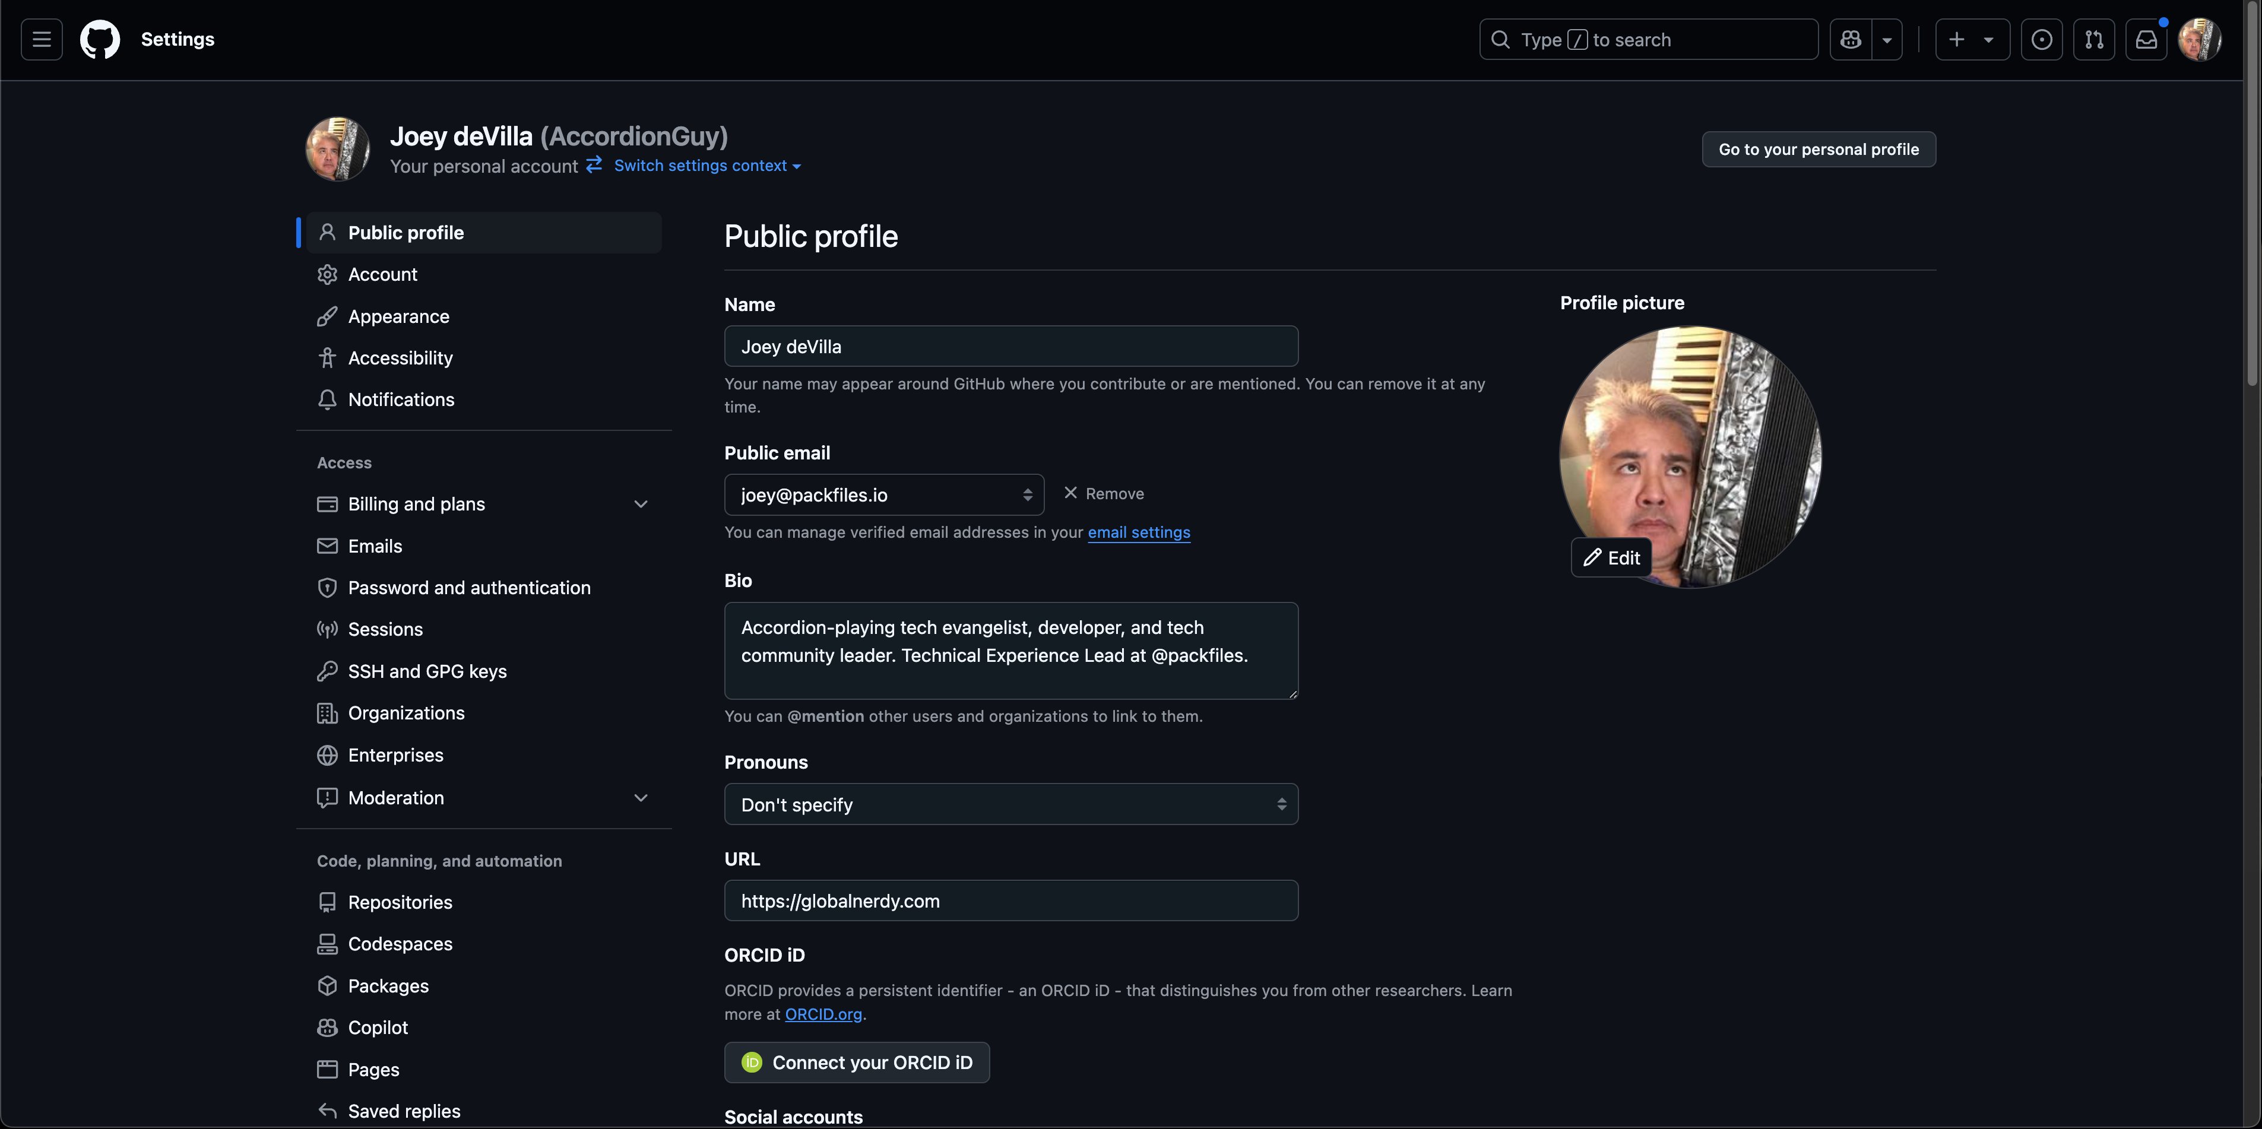Focus the Type / to search box
The height and width of the screenshot is (1129, 2262).
[1648, 40]
